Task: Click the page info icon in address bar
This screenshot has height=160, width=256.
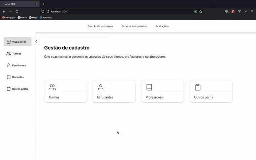Action: coord(48,11)
